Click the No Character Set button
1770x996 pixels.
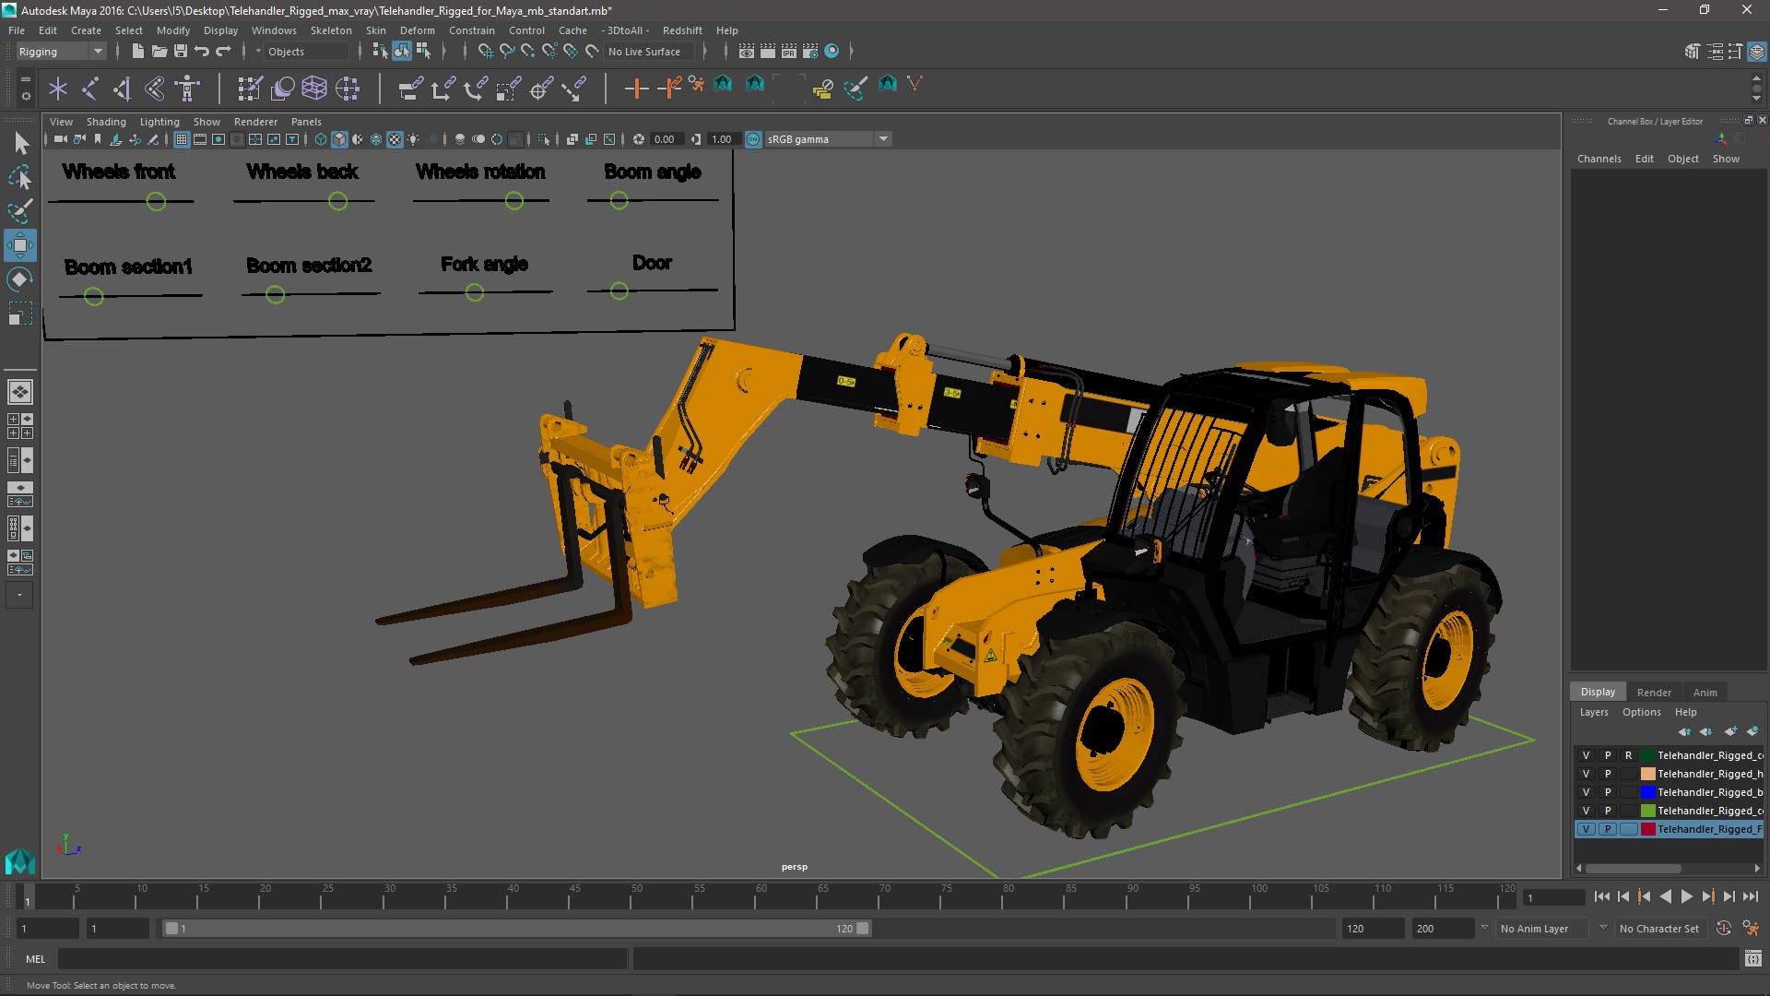[1658, 929]
